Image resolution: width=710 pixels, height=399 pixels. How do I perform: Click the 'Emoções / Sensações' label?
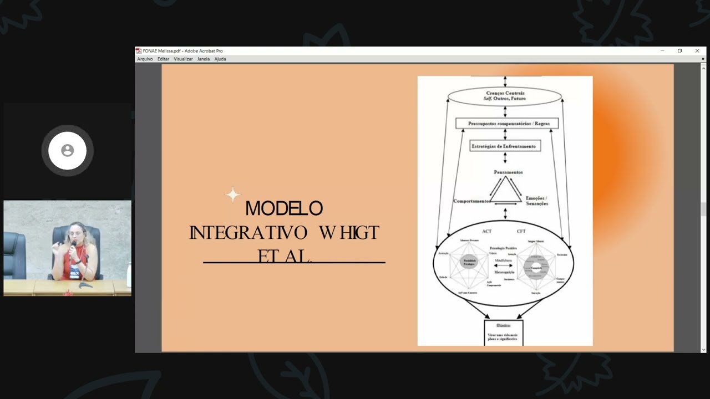[x=537, y=201]
